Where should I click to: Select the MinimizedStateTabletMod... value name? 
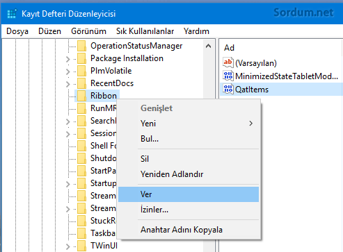click(287, 76)
